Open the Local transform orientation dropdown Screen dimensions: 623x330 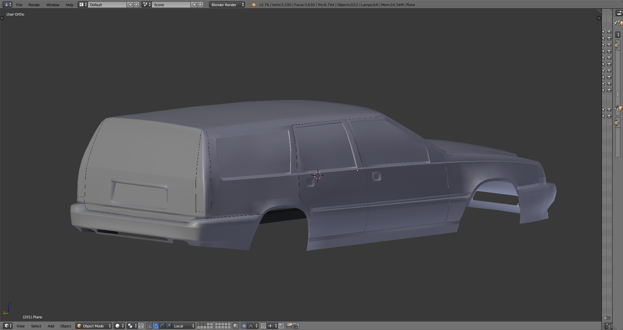[184, 326]
